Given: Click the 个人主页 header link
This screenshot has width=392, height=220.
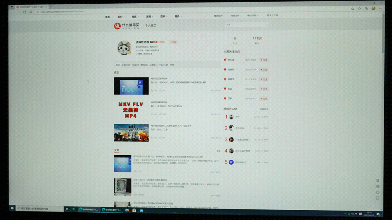Looking at the screenshot, I should point(151,25).
